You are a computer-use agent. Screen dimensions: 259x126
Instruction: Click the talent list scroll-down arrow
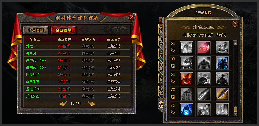pos(235,114)
